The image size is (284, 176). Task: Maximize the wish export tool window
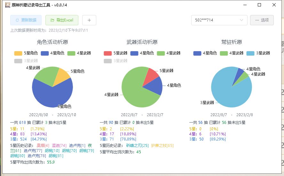pyautogui.click(x=259, y=5)
